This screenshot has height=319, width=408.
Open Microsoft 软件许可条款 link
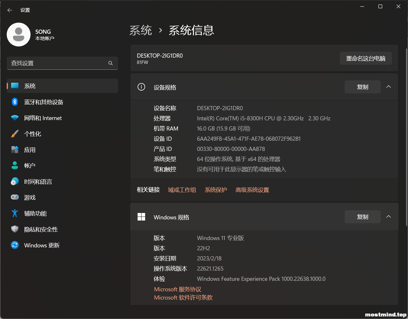tap(183, 298)
